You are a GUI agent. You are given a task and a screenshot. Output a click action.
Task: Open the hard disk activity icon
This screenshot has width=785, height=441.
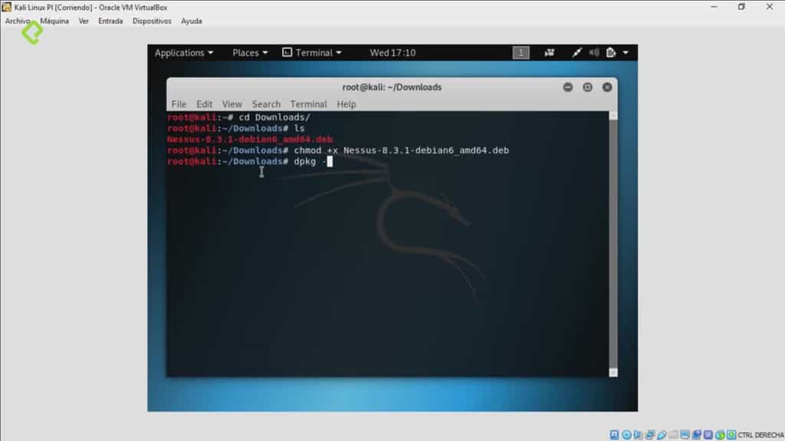613,434
